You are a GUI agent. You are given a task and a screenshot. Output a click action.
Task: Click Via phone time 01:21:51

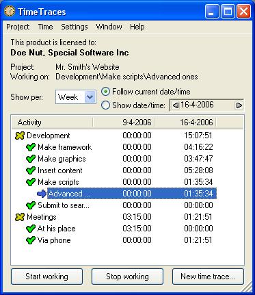coord(198,240)
